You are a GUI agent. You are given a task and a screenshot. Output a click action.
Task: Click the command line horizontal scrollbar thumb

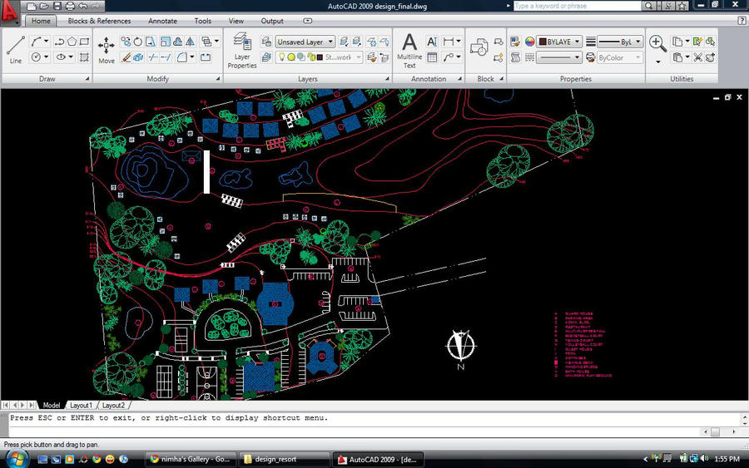coord(715,431)
